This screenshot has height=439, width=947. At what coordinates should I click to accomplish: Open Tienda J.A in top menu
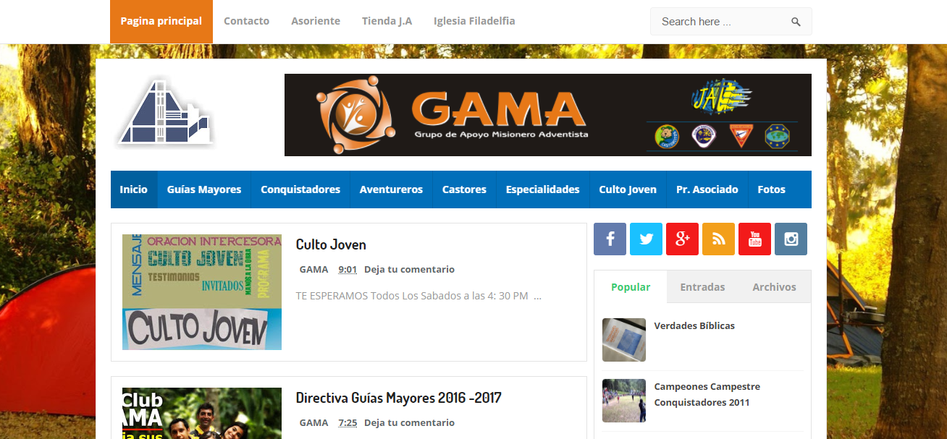coord(387,21)
